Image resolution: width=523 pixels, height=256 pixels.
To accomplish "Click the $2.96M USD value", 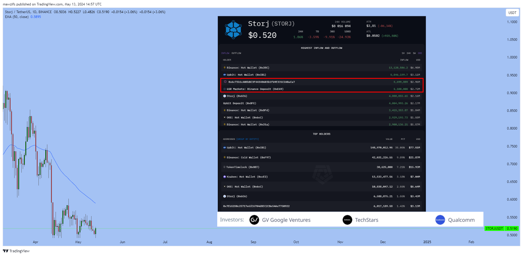I will coord(415,82).
